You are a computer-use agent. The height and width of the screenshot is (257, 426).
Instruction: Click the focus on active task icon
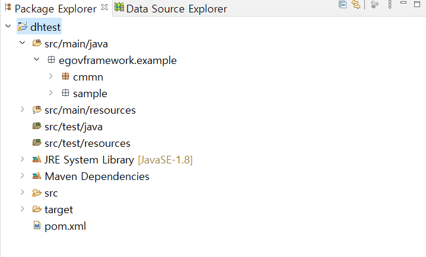374,5
